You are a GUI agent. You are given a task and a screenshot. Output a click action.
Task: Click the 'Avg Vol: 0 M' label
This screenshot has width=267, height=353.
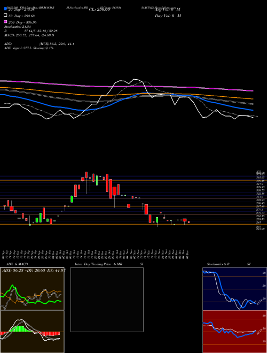168,9
